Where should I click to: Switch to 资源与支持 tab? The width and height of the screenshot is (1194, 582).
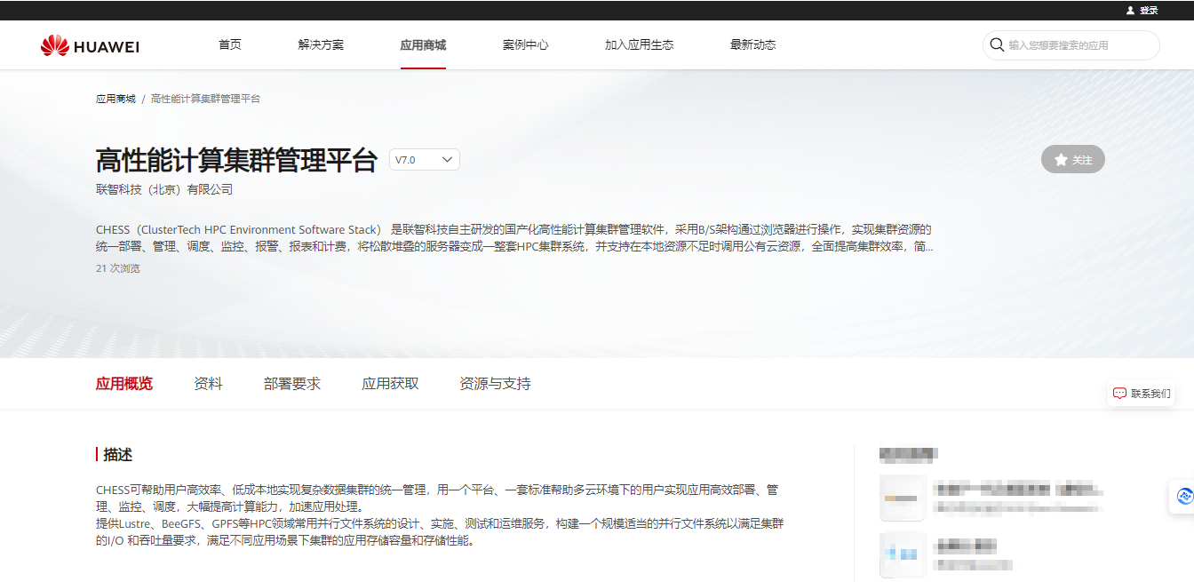[495, 384]
